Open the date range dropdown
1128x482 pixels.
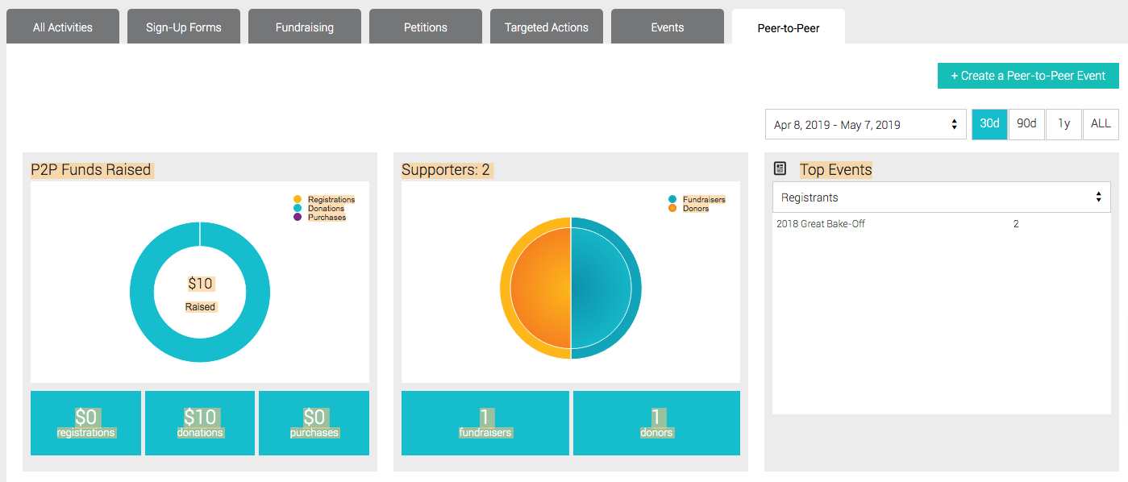(865, 125)
